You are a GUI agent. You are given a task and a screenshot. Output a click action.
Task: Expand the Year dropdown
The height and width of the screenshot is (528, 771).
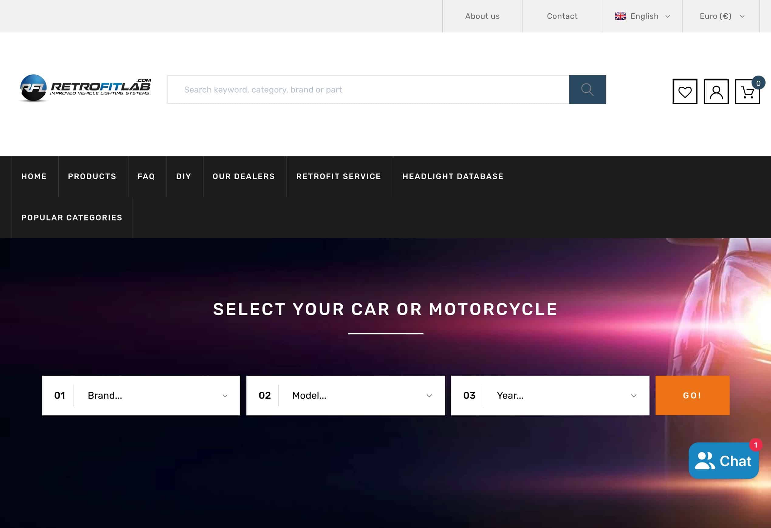click(x=550, y=395)
